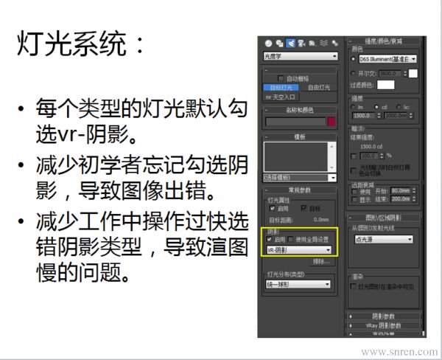
Task: Select the lx intensity radio button
Action: 399,107
